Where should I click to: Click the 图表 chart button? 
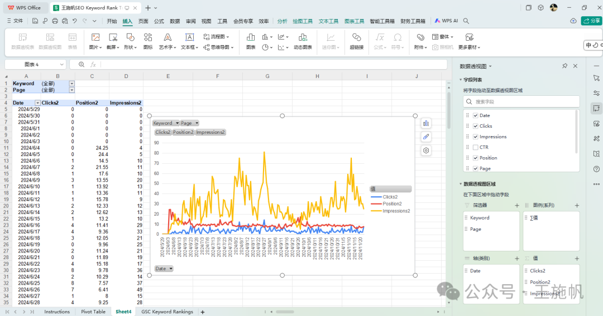tap(251, 41)
